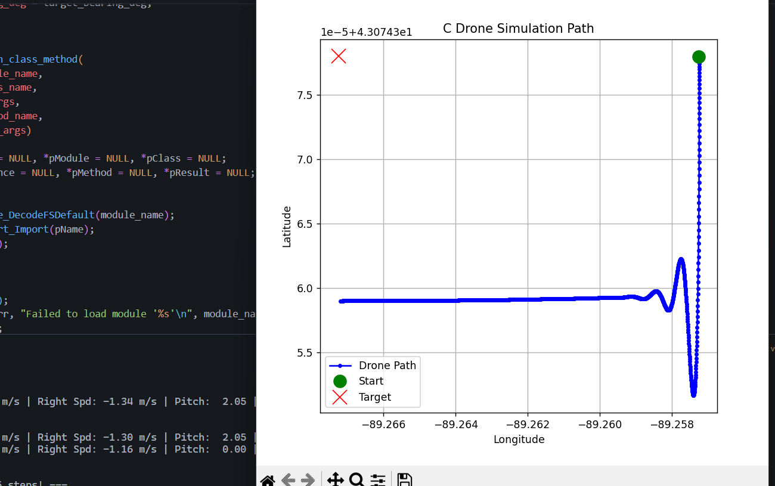
Task: Click the green Start marker on plot
Action: pos(699,57)
